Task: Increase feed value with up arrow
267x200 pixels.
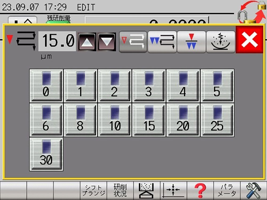Action: [87, 42]
